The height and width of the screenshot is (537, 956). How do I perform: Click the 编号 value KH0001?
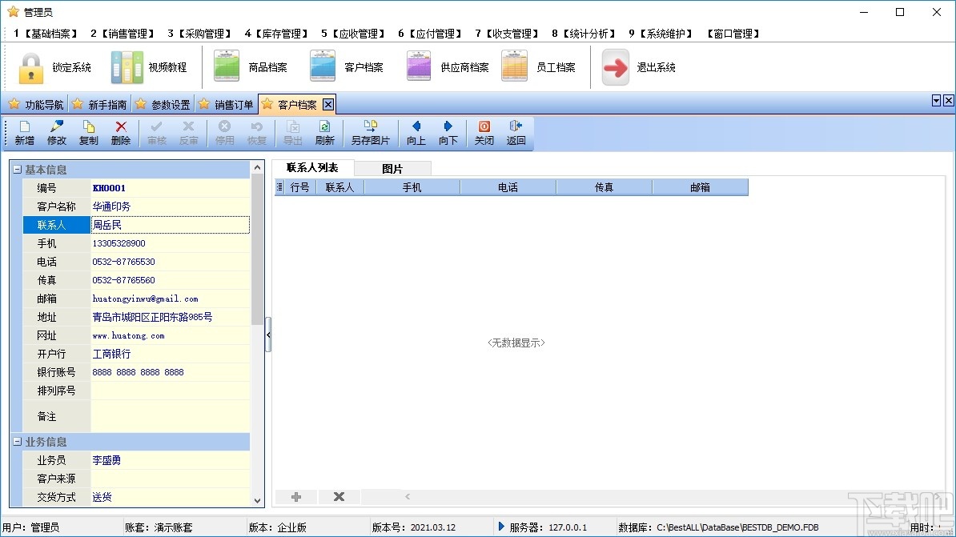pyautogui.click(x=109, y=188)
